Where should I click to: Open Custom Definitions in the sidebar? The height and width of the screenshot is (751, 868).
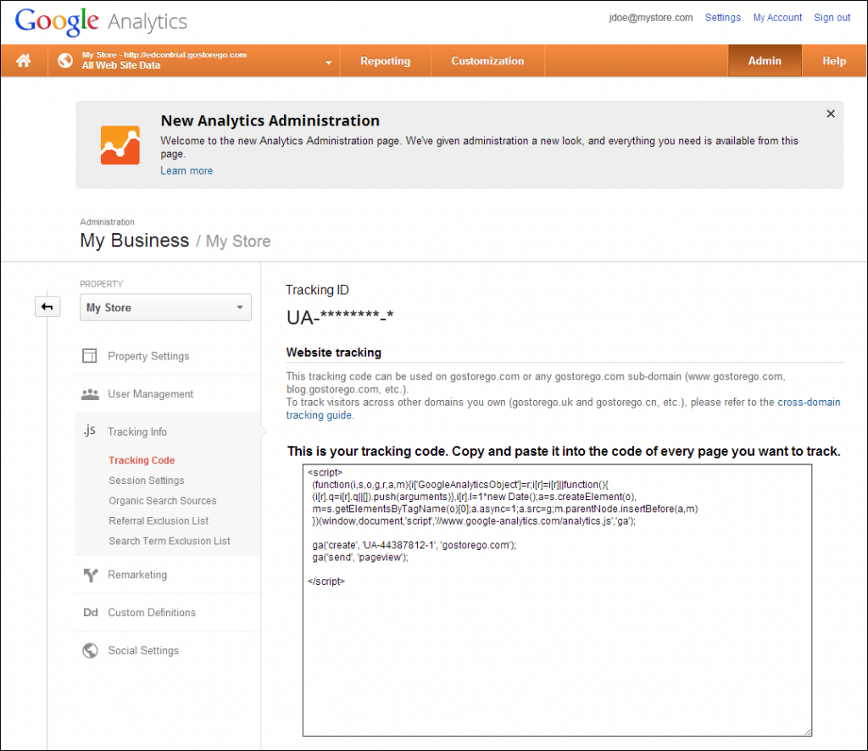click(x=152, y=613)
